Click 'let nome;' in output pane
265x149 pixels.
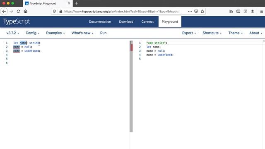pos(154,47)
